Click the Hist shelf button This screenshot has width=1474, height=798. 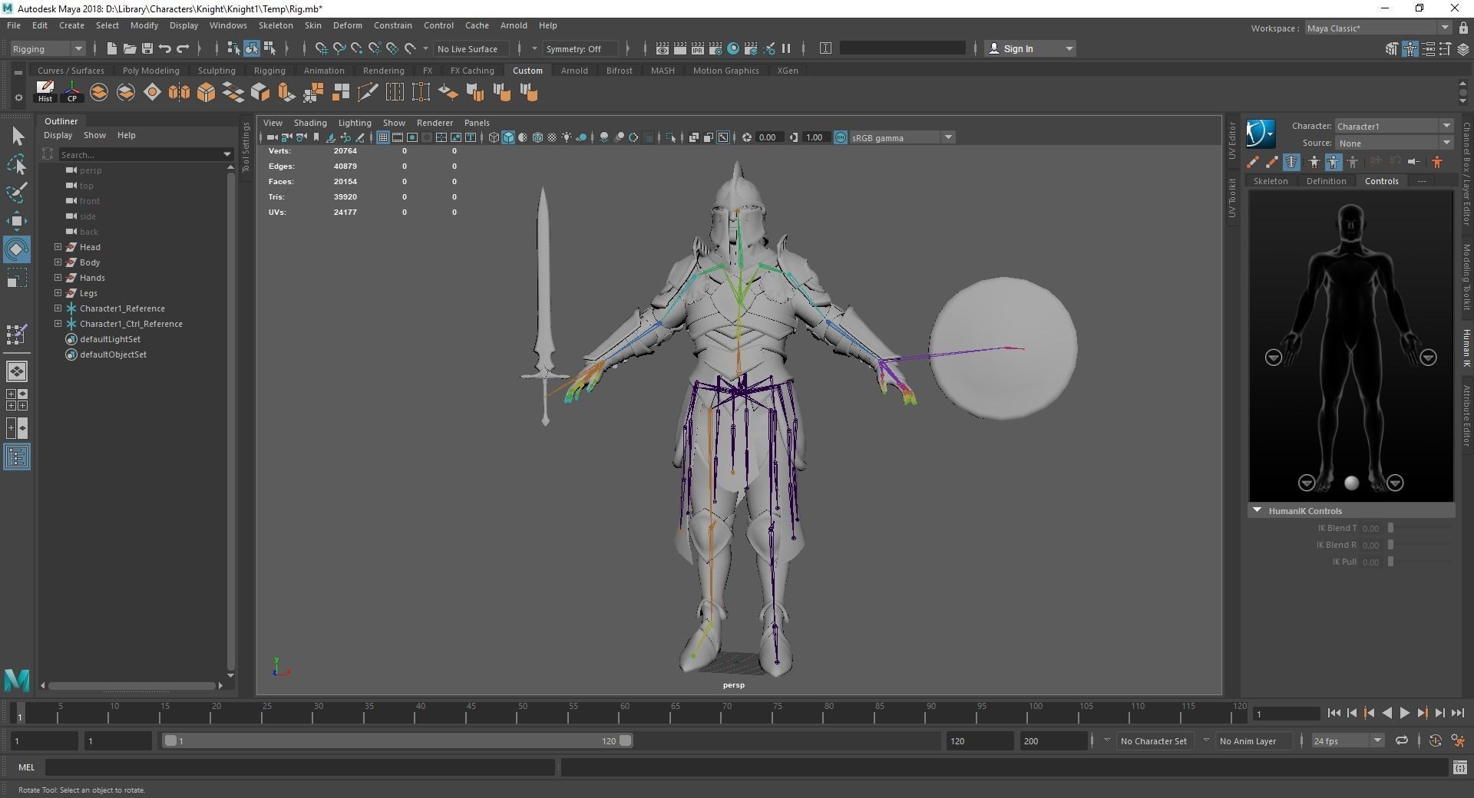(x=45, y=92)
